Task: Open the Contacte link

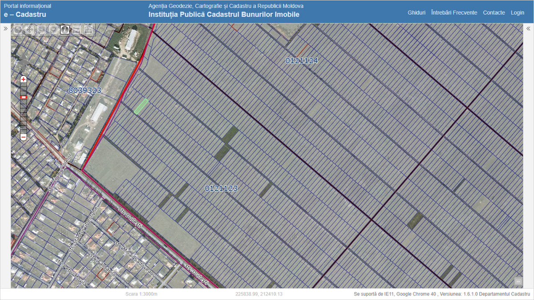Action: point(494,12)
